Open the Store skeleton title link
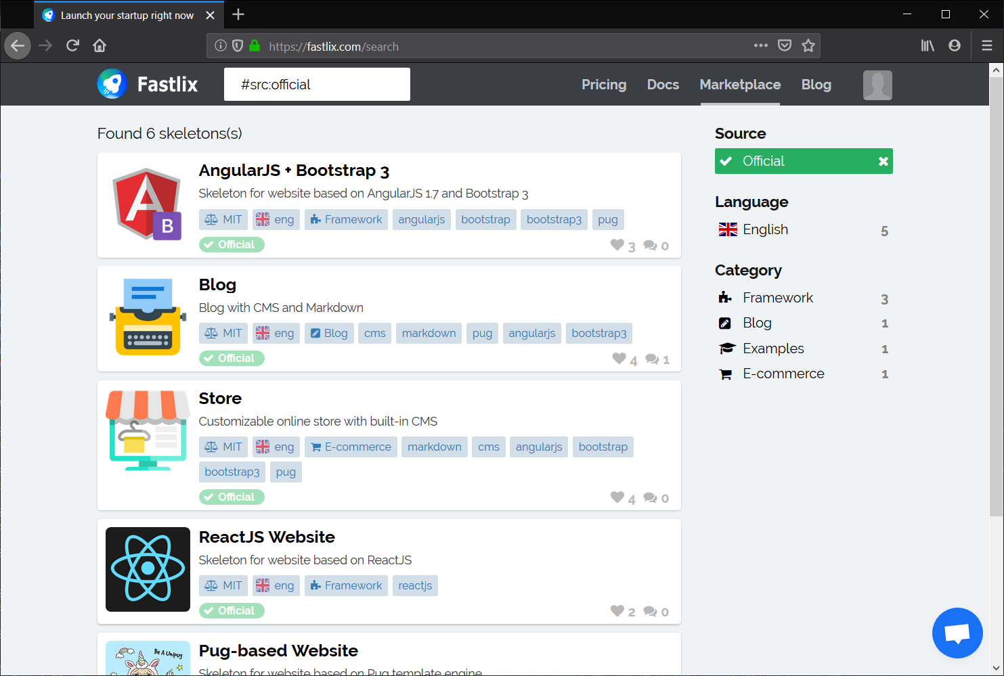1004x676 pixels. click(220, 399)
